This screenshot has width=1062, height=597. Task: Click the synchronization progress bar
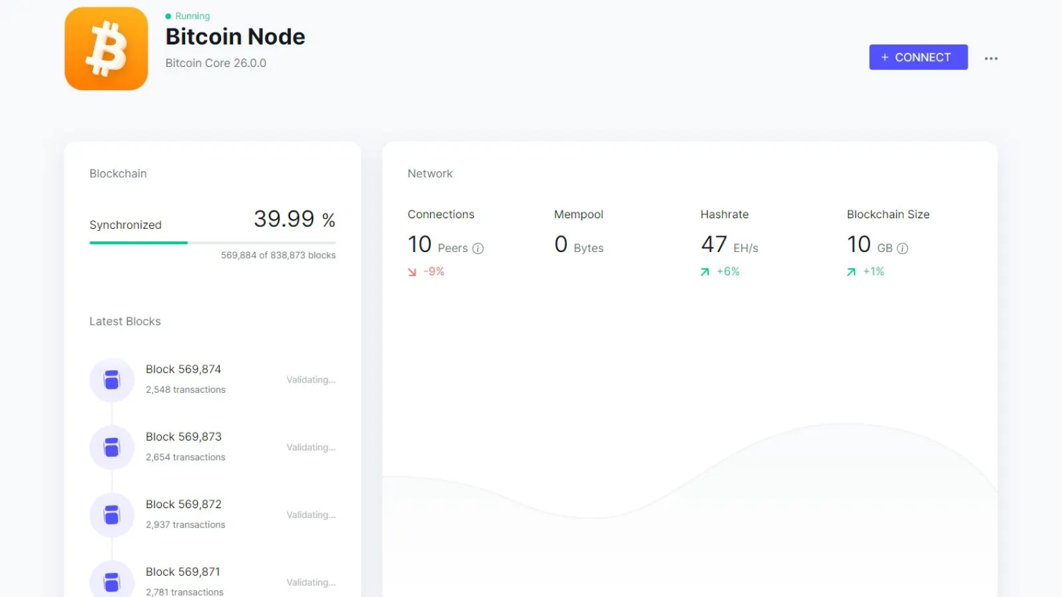tap(212, 243)
